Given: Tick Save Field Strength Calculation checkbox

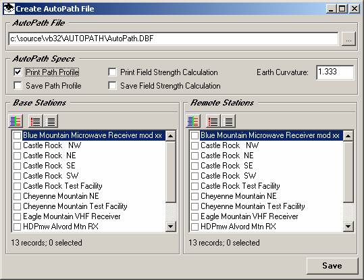Looking at the screenshot, I should click(x=112, y=86).
